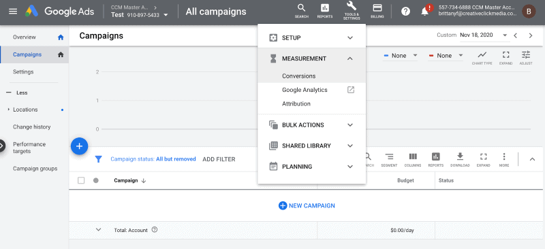Collapse sidebar with Less

(16, 93)
